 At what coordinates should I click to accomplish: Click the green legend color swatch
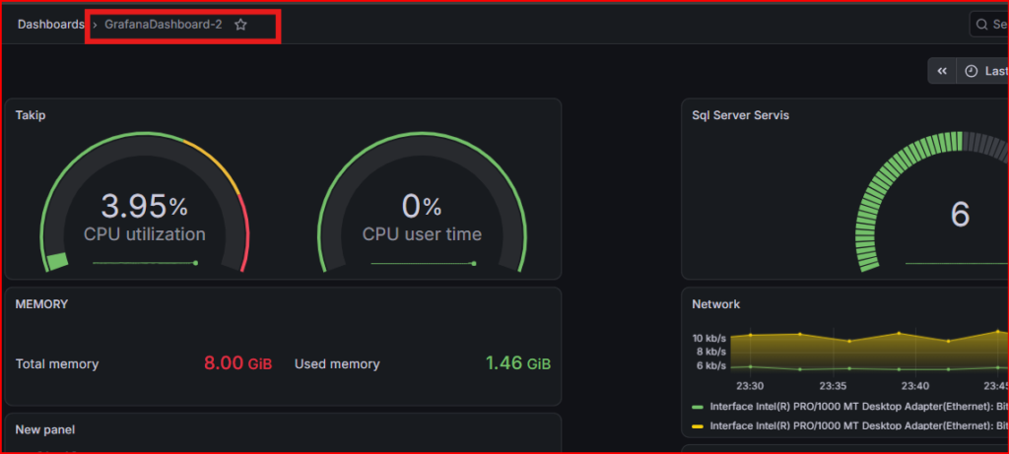pos(697,407)
